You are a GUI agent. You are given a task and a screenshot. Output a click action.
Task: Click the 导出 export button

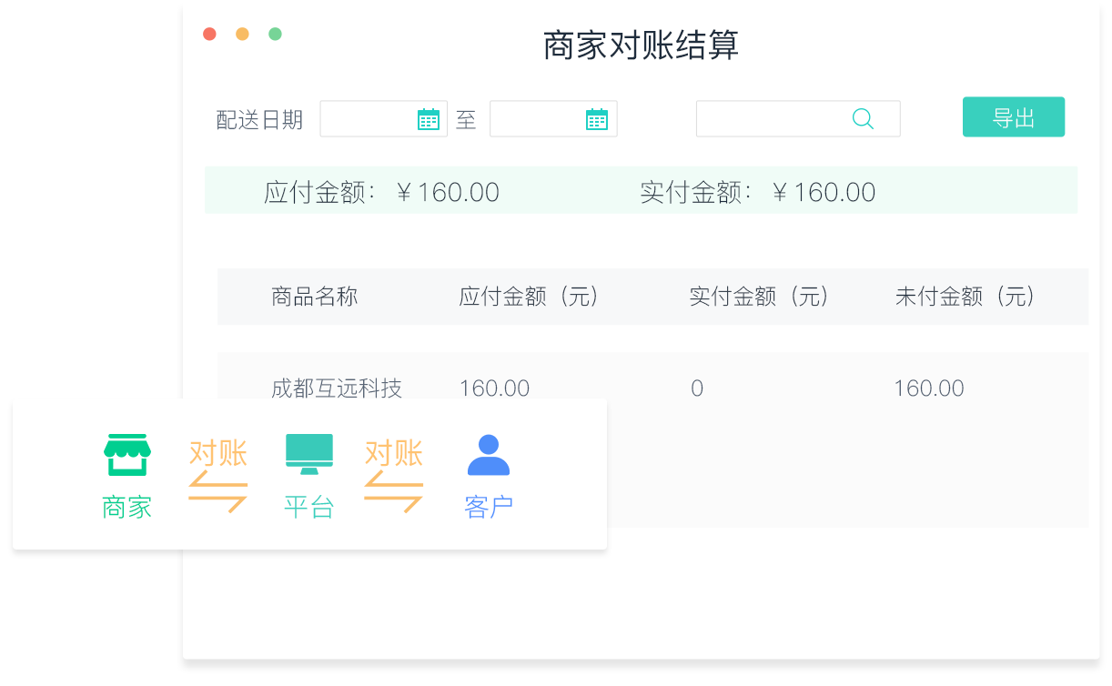coord(1014,116)
